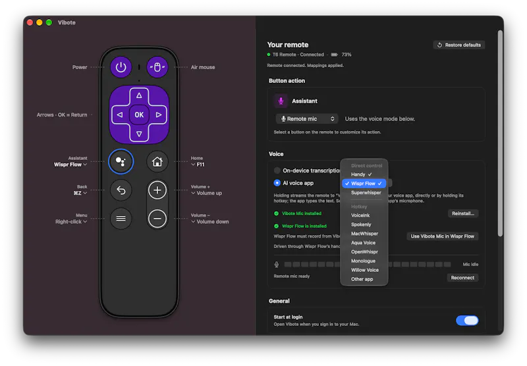527x366 pixels.
Task: Click the Restore defaults button
Action: 458,45
